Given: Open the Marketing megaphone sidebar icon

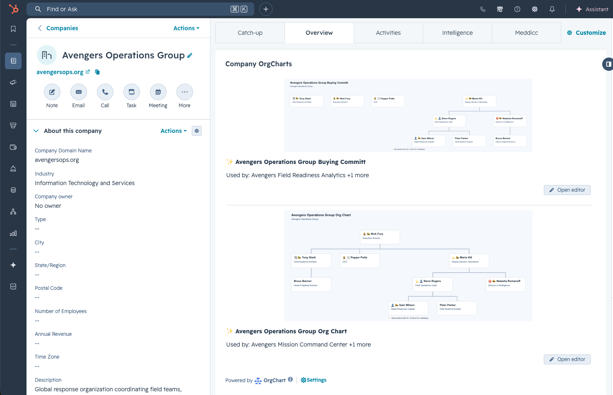Looking at the screenshot, I should click(x=13, y=82).
